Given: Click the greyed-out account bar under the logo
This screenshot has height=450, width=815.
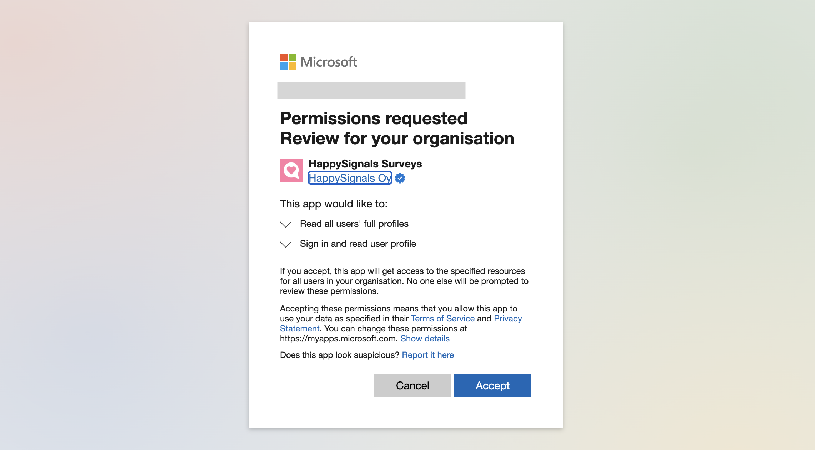Looking at the screenshot, I should (371, 90).
